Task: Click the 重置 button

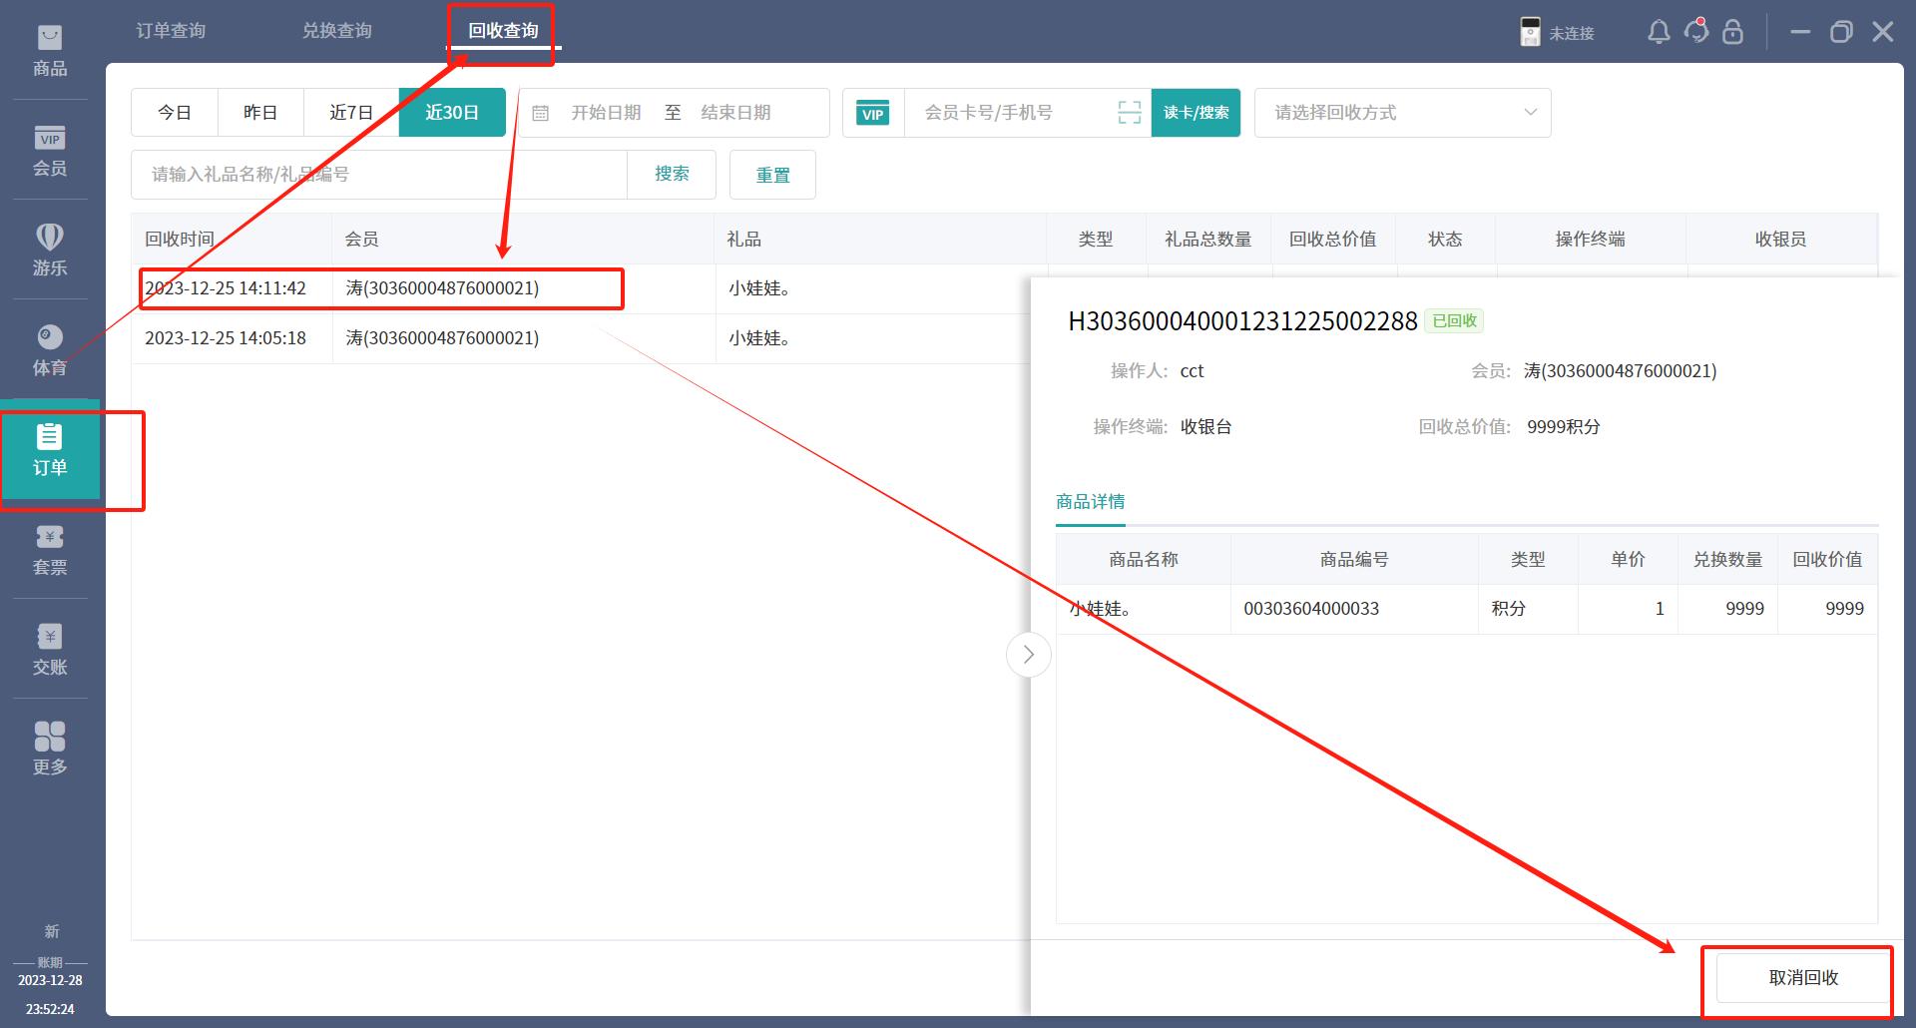Action: click(772, 175)
